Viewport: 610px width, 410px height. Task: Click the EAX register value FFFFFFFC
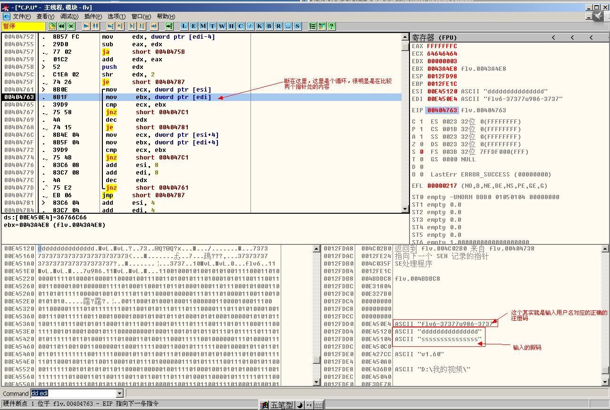point(442,46)
